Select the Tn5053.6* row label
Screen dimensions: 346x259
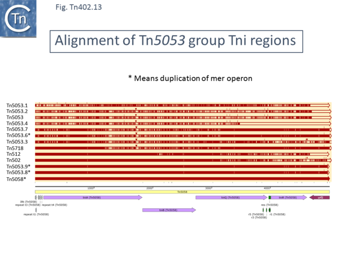click(x=18, y=136)
